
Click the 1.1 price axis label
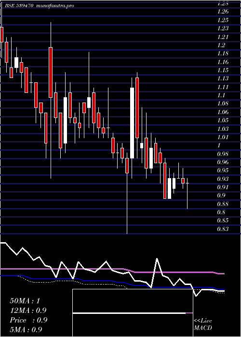click(x=221, y=95)
